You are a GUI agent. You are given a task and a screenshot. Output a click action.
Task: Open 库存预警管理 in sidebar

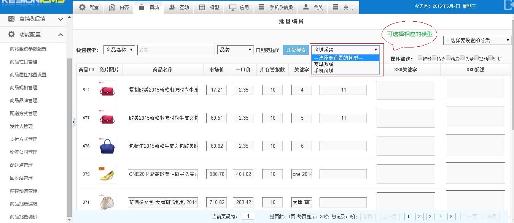click(x=24, y=191)
